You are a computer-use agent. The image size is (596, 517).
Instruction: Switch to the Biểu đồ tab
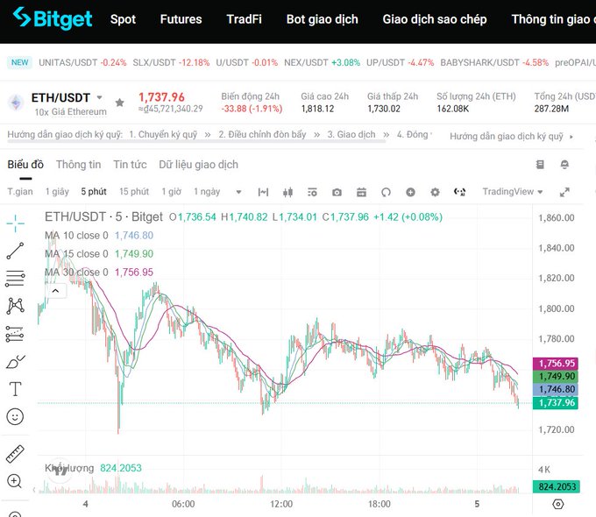(x=25, y=165)
